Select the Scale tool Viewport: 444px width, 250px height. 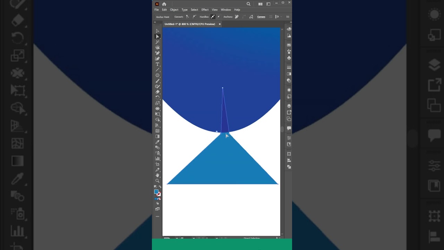point(157,103)
